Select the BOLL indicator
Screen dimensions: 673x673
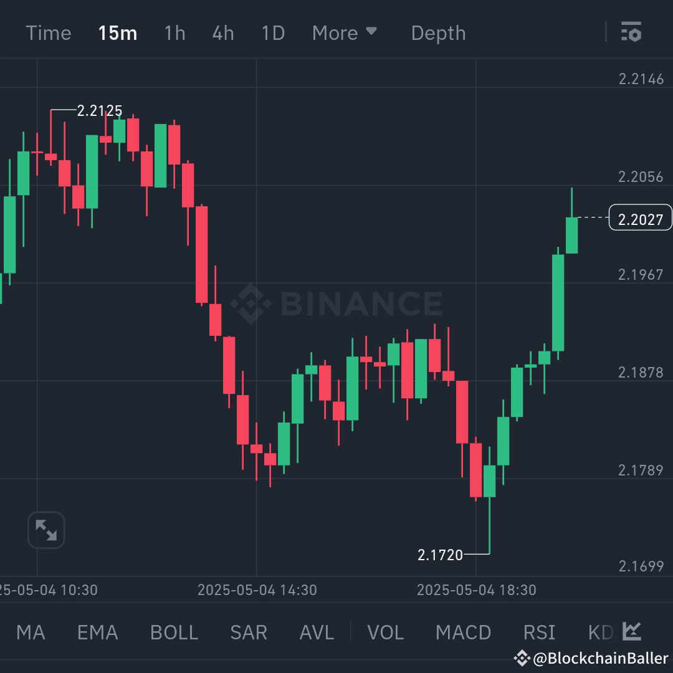173,632
